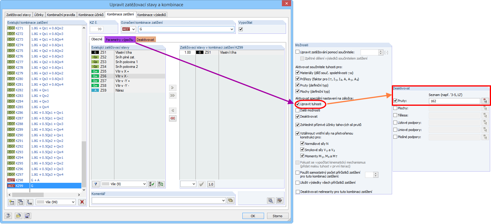Open the ACC design situation dropdown
This screenshot has height=224, width=491.
tap(134, 29)
